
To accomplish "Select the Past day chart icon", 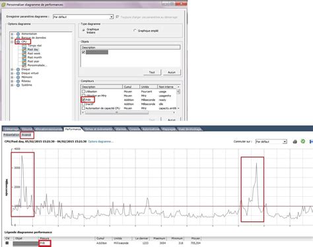I will point(24,50).
